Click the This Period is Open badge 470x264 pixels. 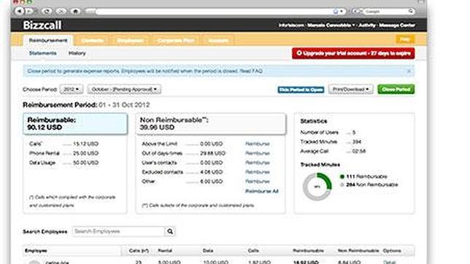click(301, 90)
